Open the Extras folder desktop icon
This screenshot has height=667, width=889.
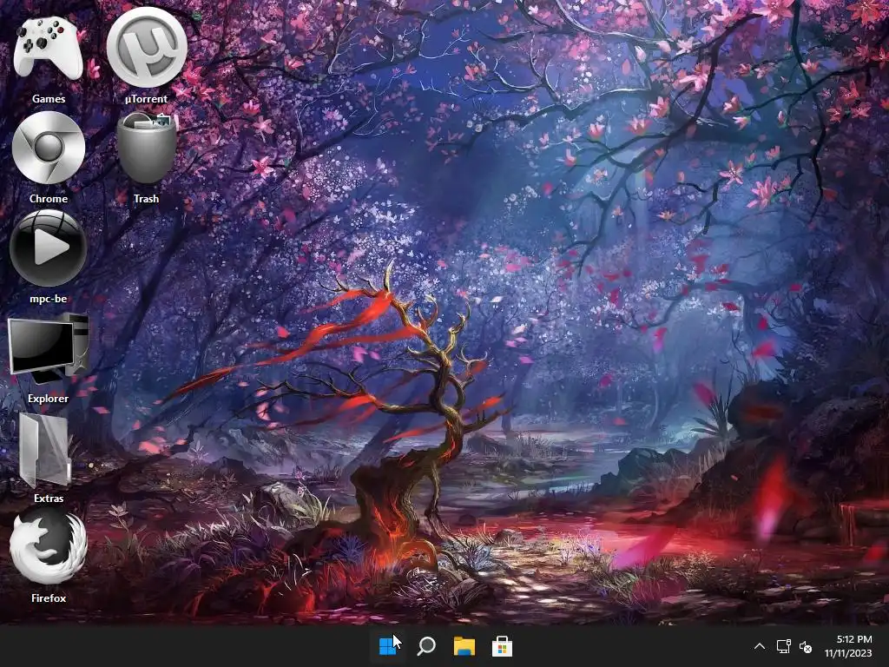click(45, 449)
